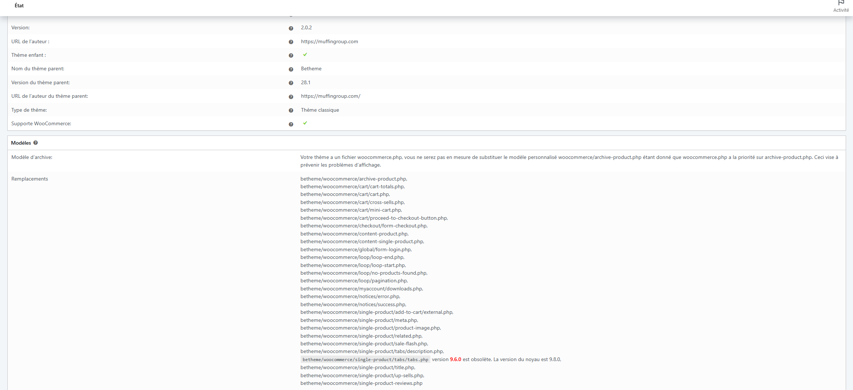Image resolution: width=853 pixels, height=390 pixels.
Task: Click the https://muffingroup.com author URL
Action: (329, 41)
